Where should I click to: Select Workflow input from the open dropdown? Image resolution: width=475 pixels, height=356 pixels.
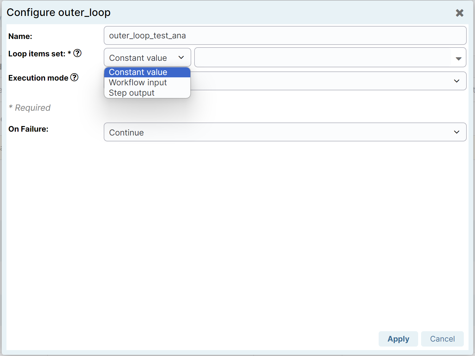138,82
